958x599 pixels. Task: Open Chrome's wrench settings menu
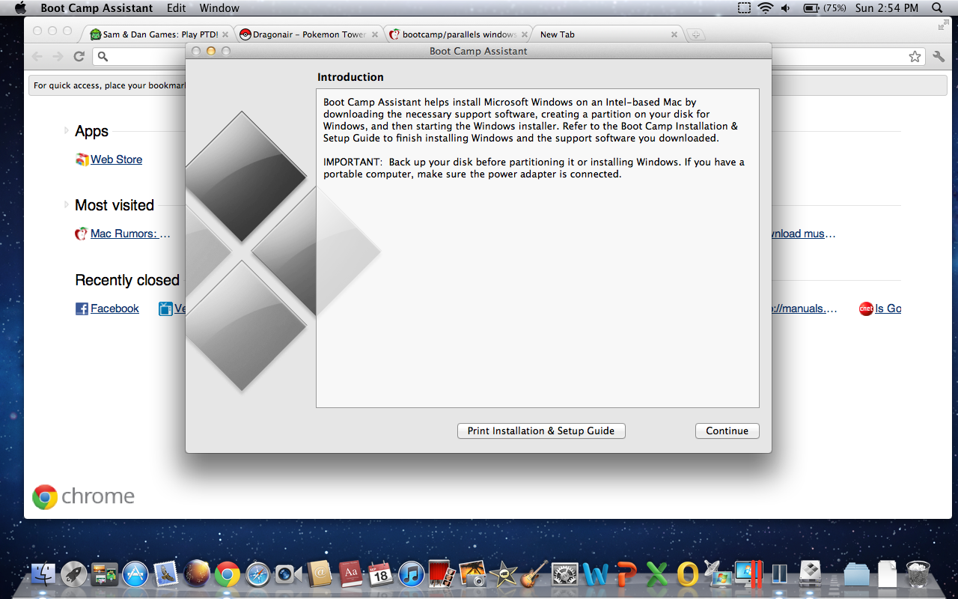(x=939, y=56)
